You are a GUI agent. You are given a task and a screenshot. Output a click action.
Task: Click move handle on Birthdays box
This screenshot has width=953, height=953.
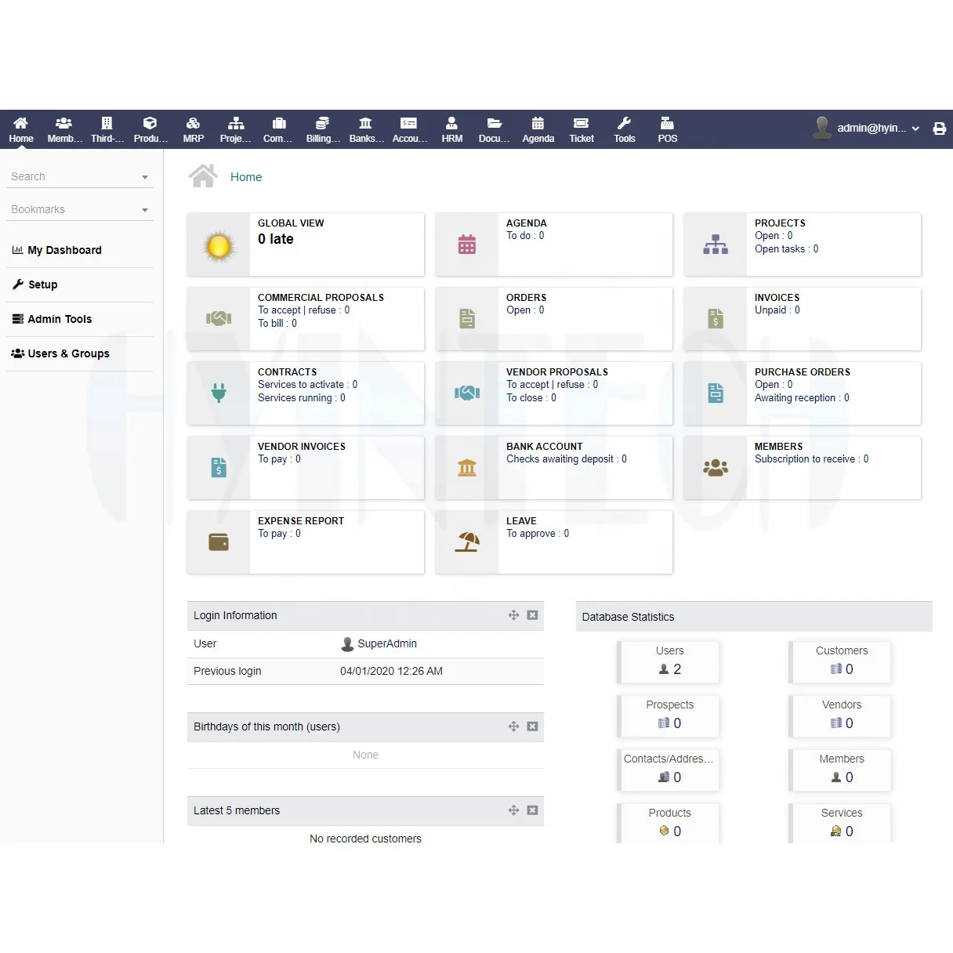(513, 727)
